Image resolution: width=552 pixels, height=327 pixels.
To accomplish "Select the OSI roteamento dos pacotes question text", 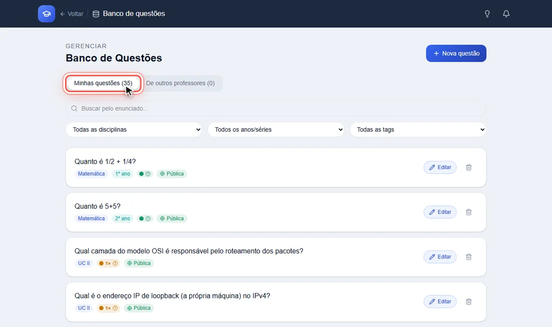I will [x=189, y=251].
